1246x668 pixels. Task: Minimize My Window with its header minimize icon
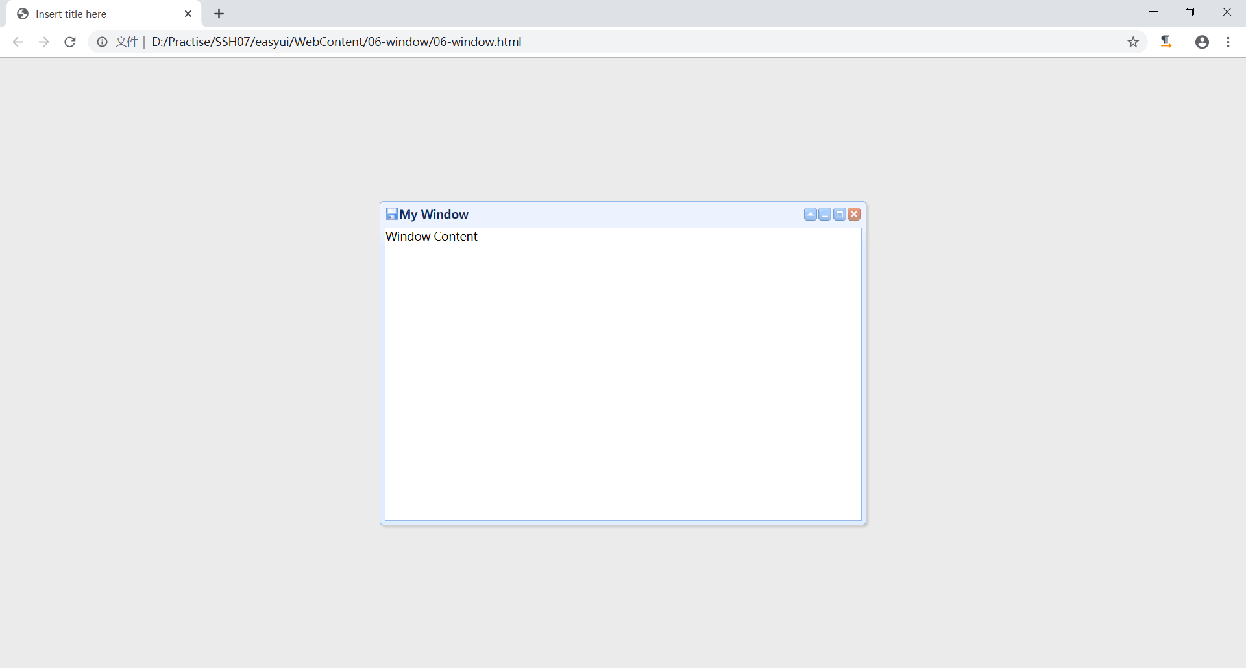click(824, 213)
